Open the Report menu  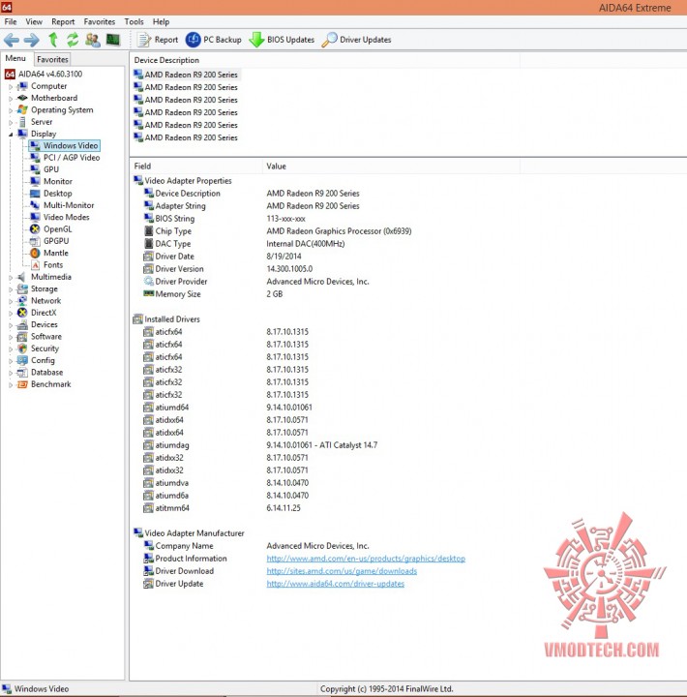pos(63,21)
